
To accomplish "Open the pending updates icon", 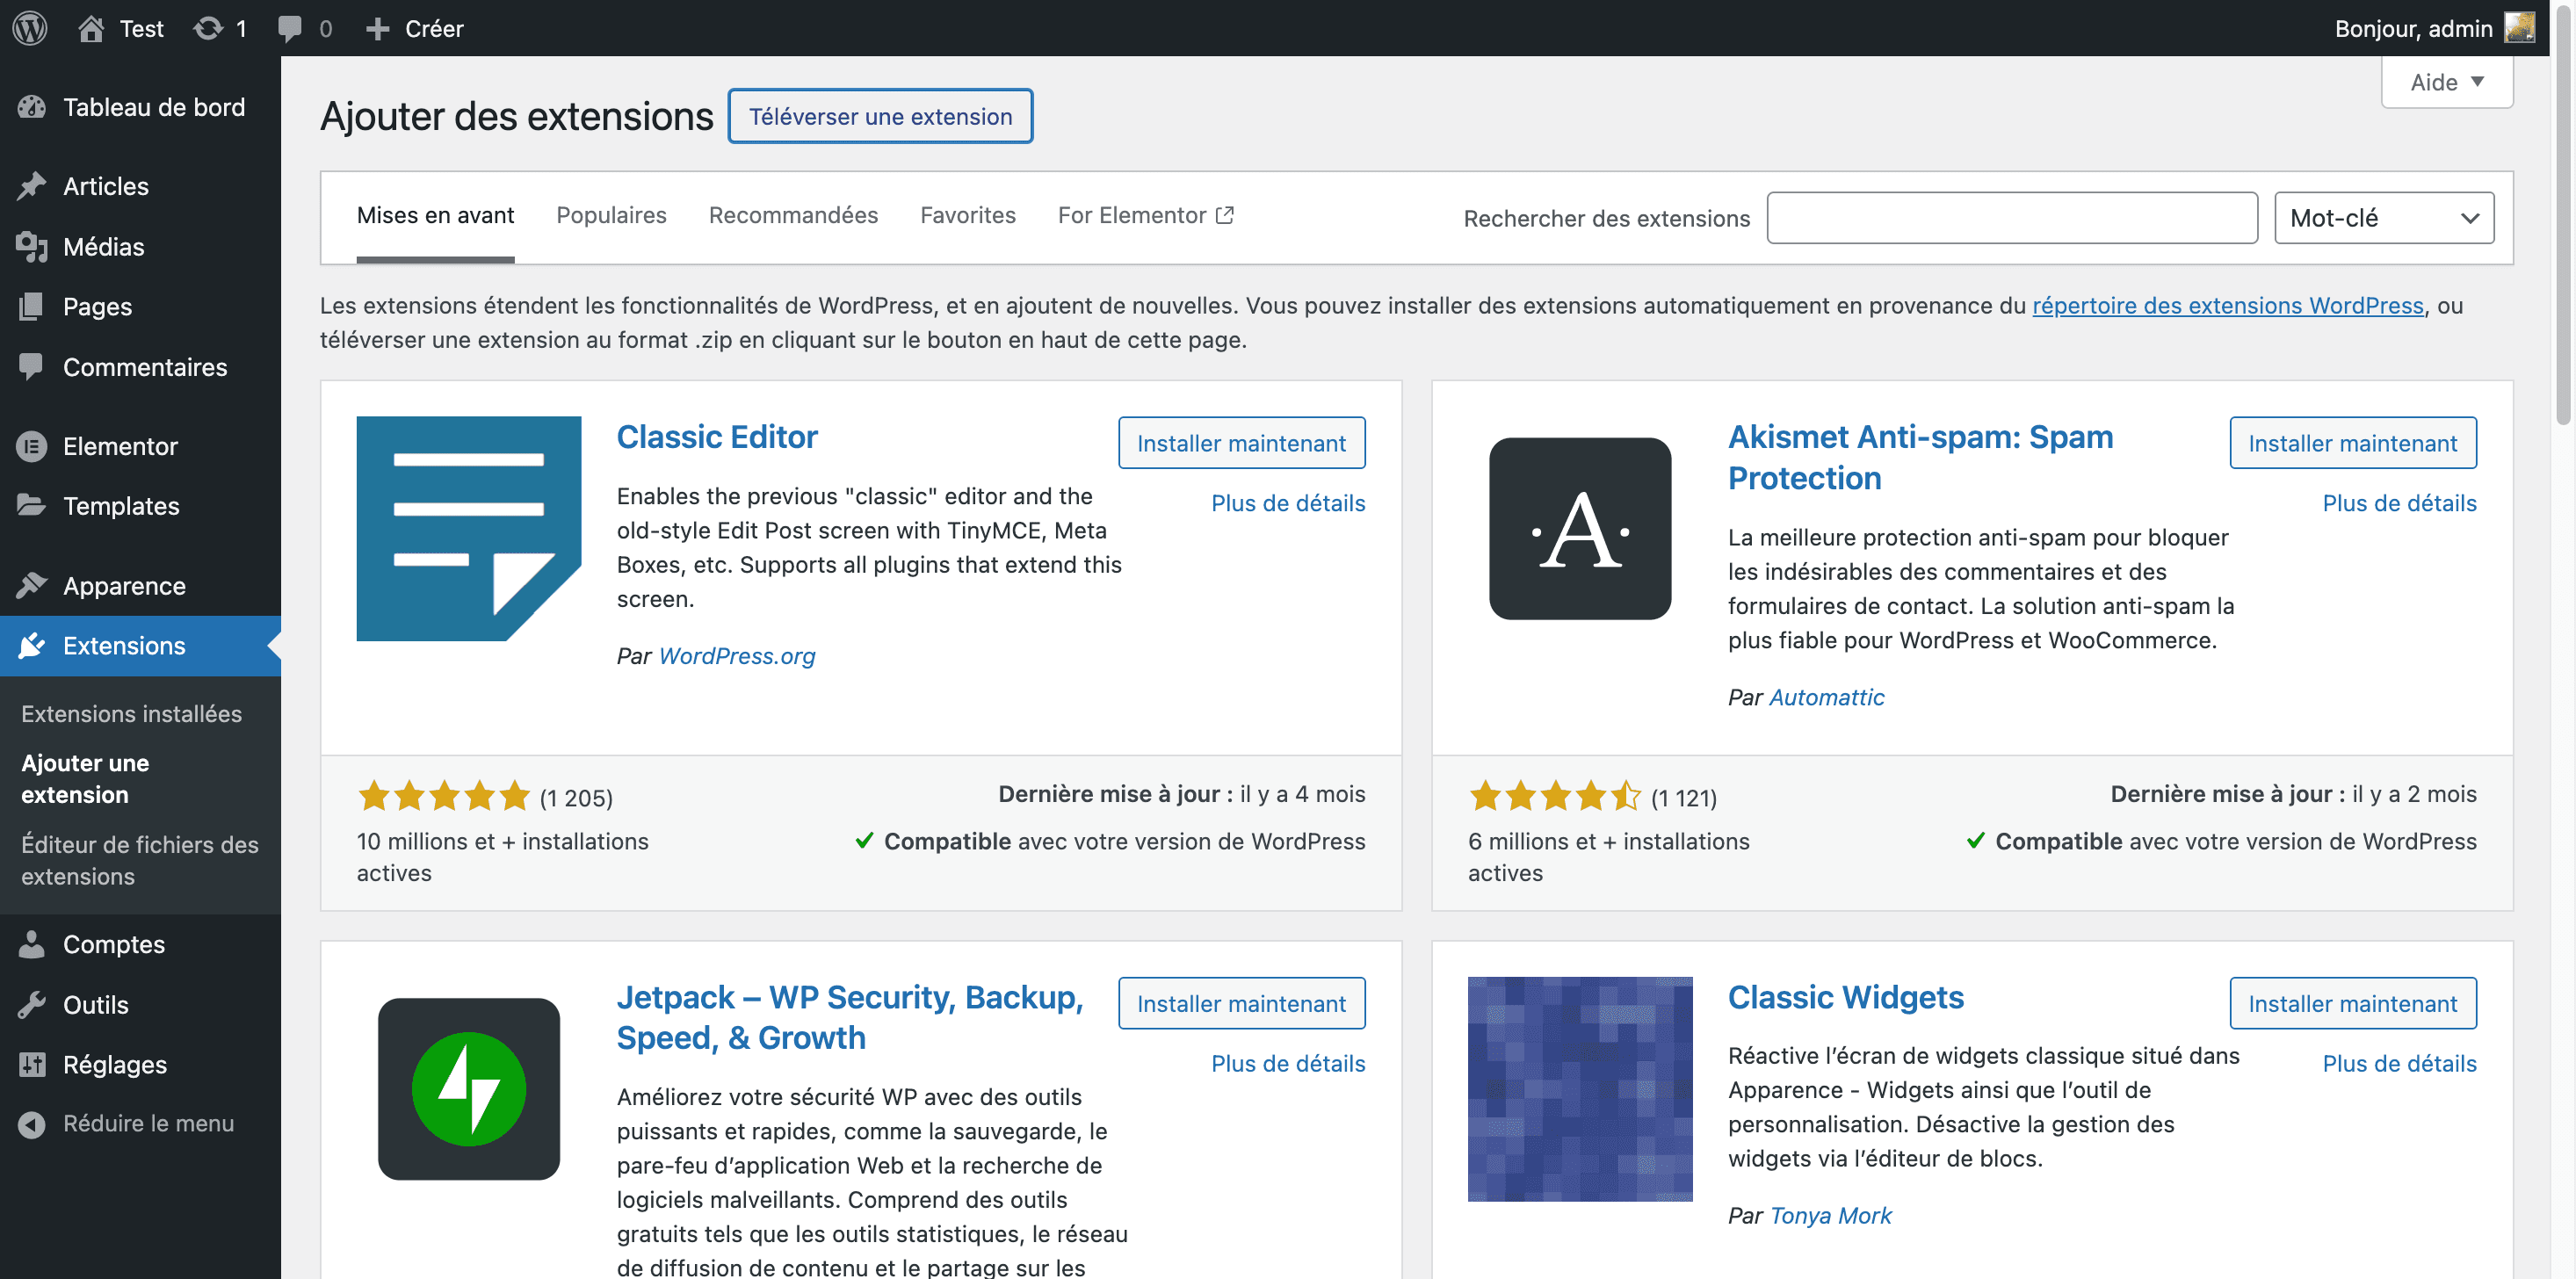I will coord(208,28).
